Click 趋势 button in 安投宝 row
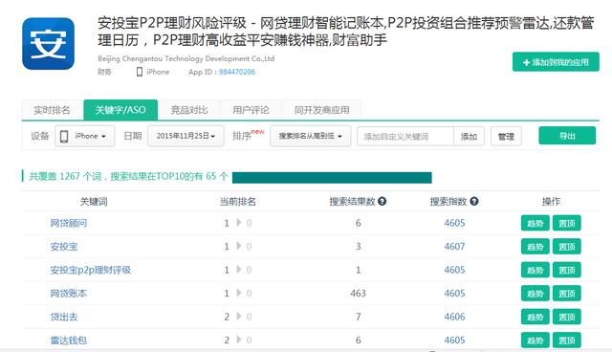Screen dimensions: 612x352 coord(535,247)
